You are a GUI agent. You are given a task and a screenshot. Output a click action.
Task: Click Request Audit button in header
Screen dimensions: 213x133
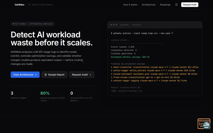click(190, 5)
